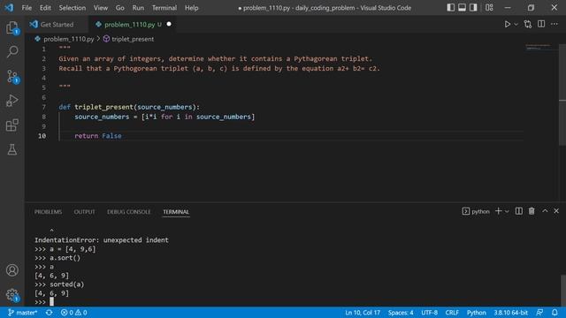Customize layout icon in title bar
This screenshot has height=318, width=566.
(x=489, y=8)
